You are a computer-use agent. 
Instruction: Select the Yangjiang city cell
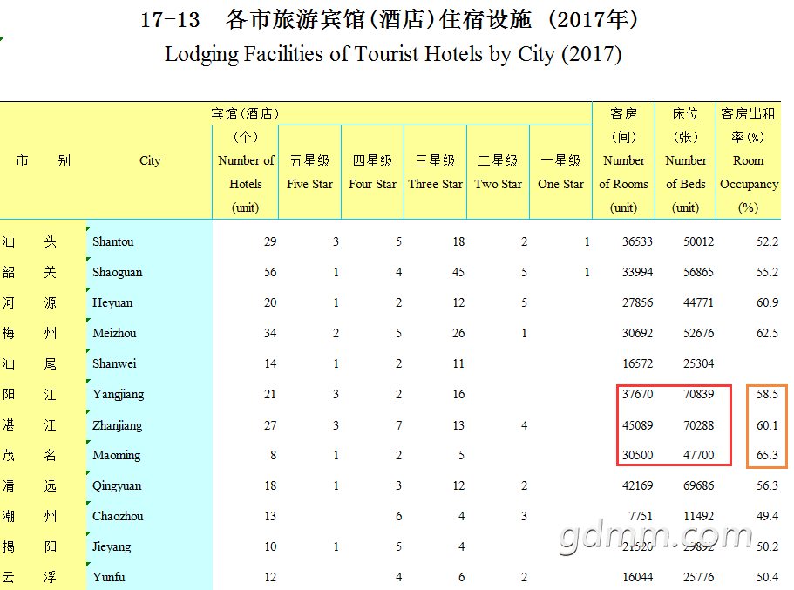(149, 394)
